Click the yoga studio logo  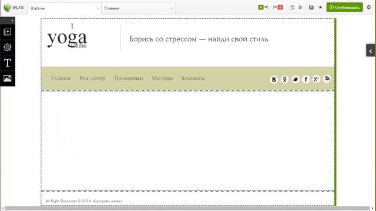click(67, 39)
